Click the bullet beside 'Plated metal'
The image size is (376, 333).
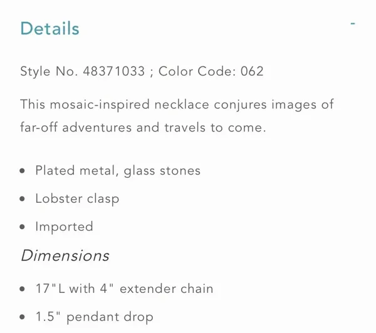tap(23, 171)
